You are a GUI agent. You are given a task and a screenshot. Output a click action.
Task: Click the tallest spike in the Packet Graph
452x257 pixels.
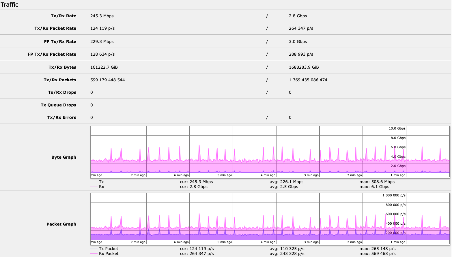(199, 214)
